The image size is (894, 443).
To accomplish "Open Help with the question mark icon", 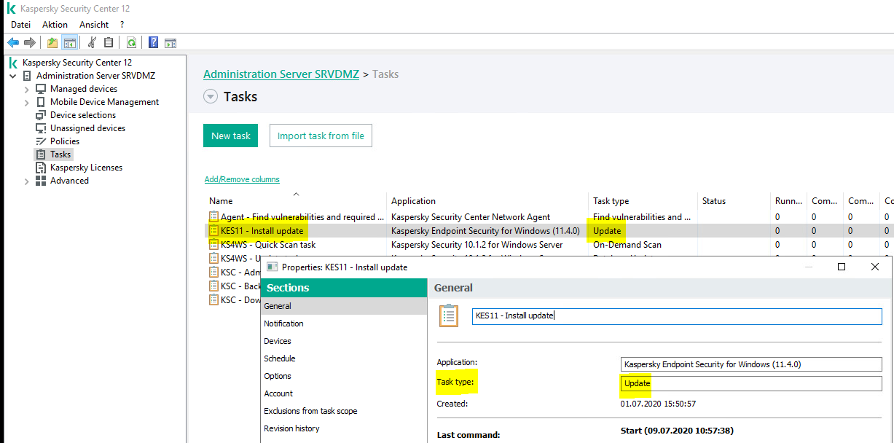I will point(153,42).
